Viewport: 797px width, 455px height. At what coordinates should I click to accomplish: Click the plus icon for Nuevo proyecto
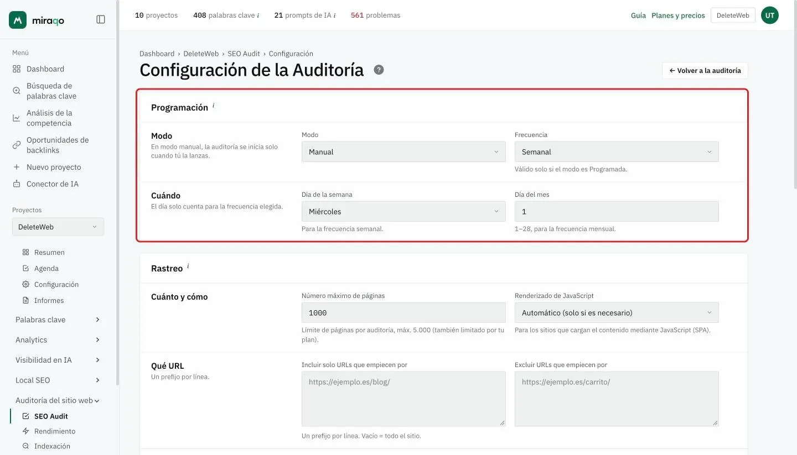click(x=17, y=167)
